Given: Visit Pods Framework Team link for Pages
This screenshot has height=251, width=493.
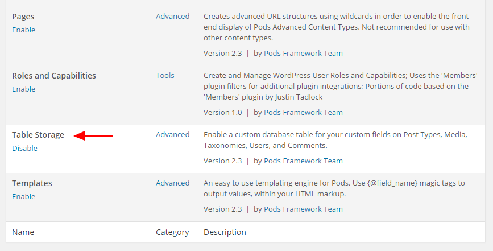Looking at the screenshot, I should pos(303,53).
